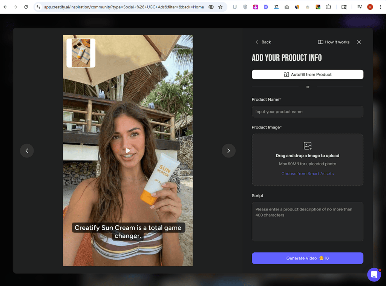Click the browser forward arrow
The height and width of the screenshot is (286, 386).
coord(15,7)
